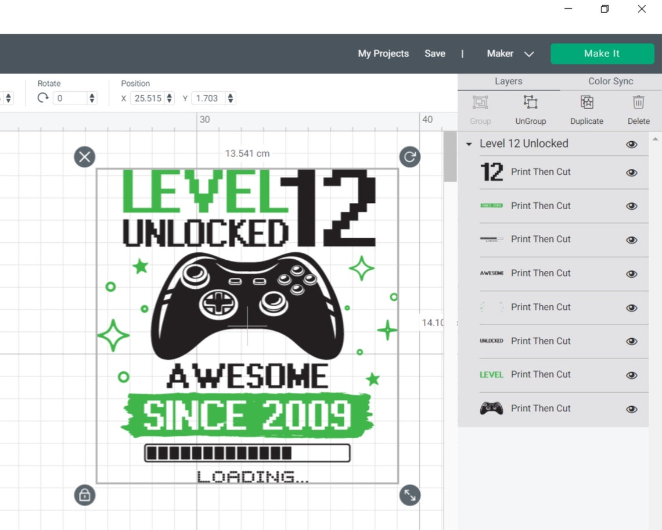Click the Position X stepper up arrow
Screen dimensions: 662x530
click(x=168, y=95)
